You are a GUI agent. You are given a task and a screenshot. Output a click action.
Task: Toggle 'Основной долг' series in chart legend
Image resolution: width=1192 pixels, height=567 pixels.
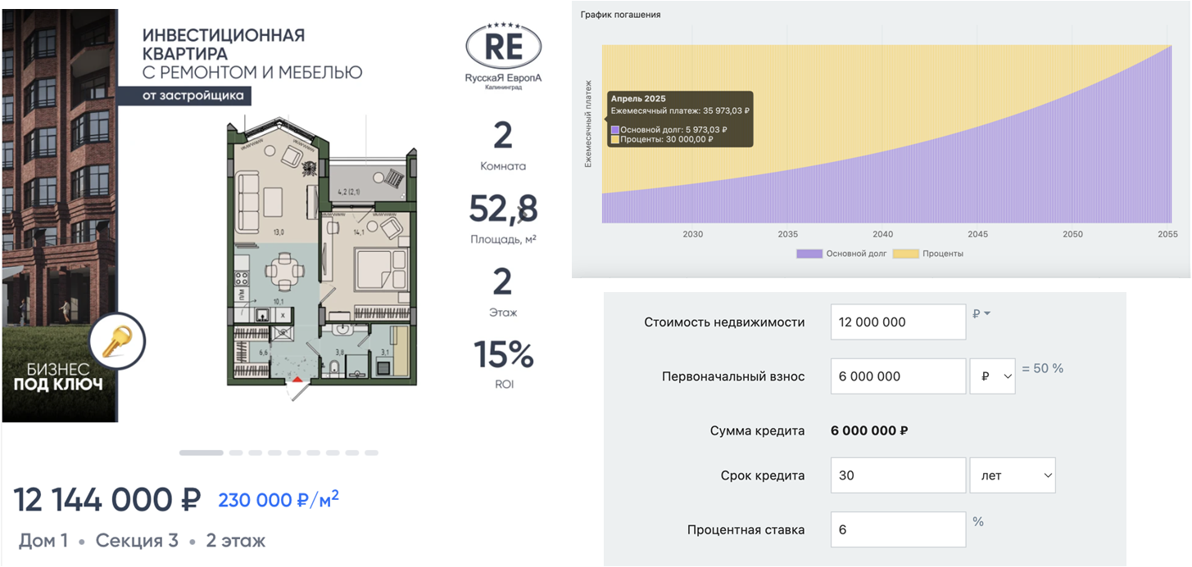(842, 254)
